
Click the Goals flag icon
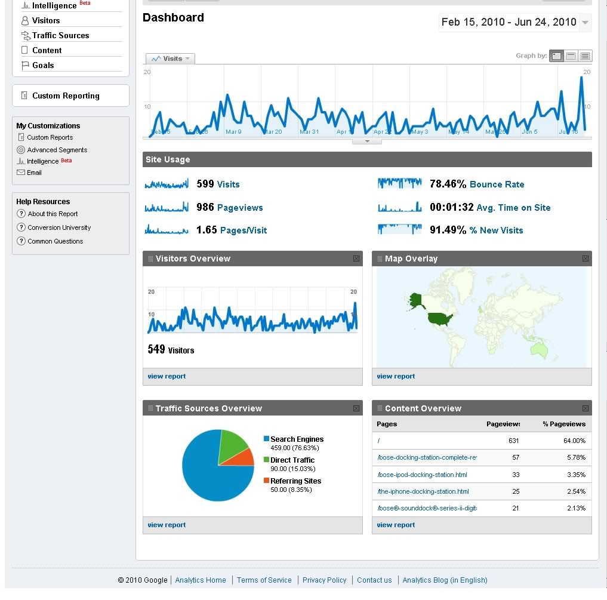pyautogui.click(x=25, y=66)
